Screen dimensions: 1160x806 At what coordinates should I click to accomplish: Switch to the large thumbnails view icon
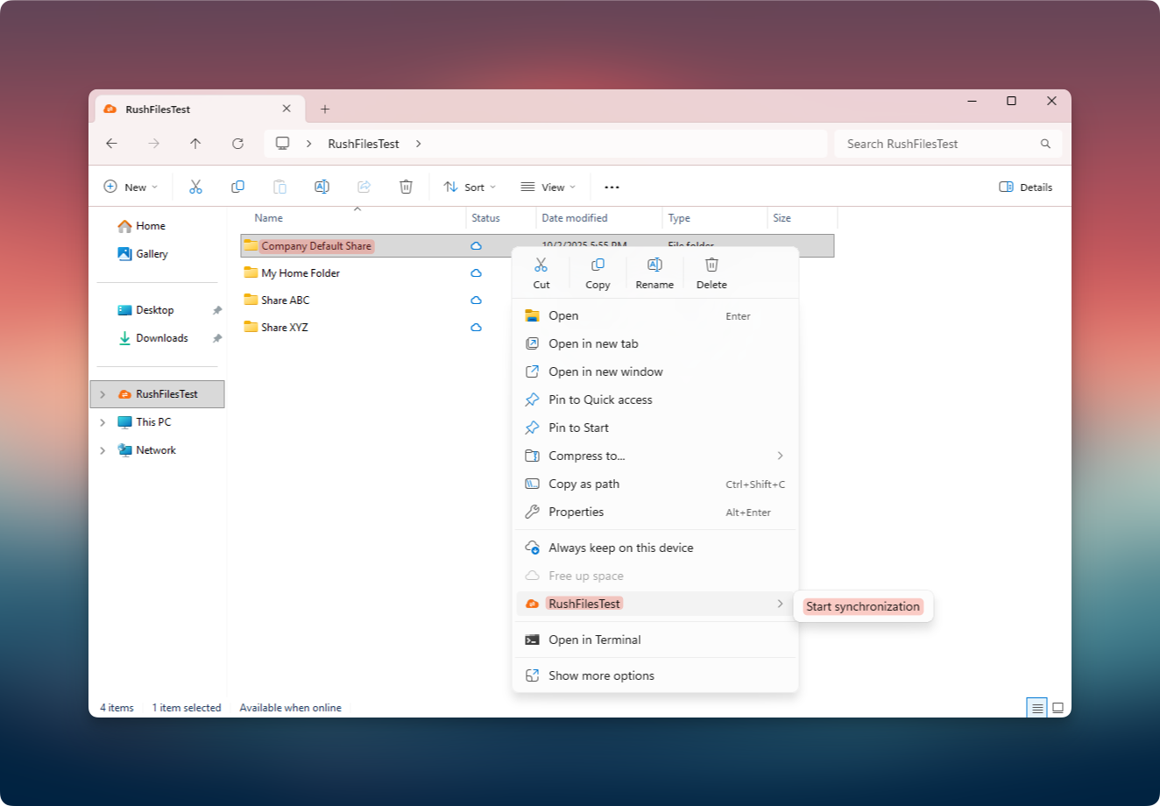point(1057,708)
